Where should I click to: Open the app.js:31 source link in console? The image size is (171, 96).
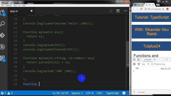point(165,68)
